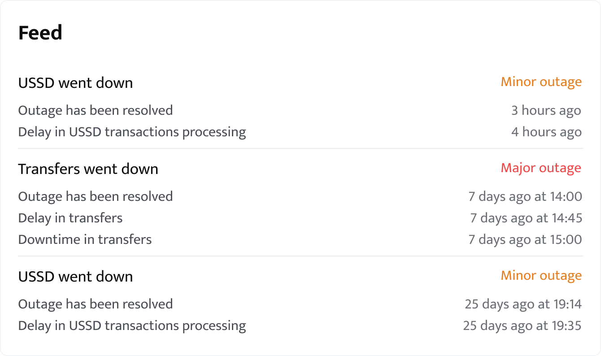The width and height of the screenshot is (601, 356).
Task: Click the "3 hours ago" timestamp
Action: click(546, 111)
